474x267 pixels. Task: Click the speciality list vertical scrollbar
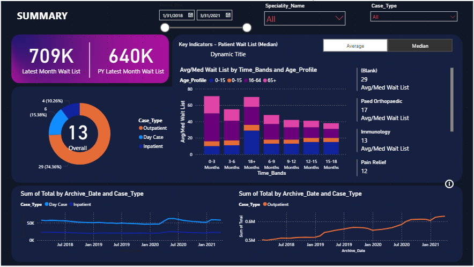click(451, 99)
